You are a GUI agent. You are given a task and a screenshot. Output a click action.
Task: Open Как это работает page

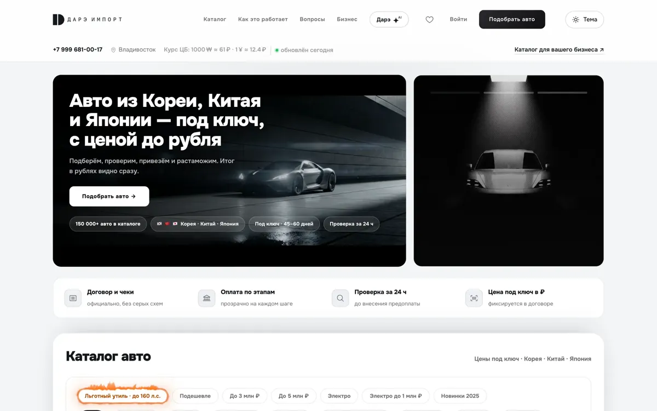263,19
